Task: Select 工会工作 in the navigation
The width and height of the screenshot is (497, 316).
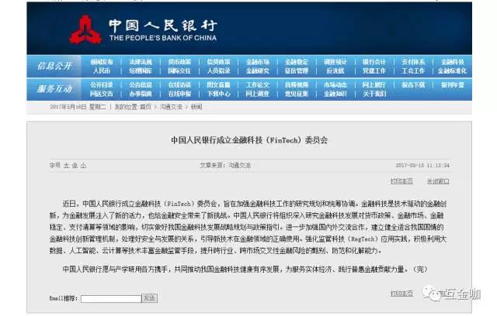Action: click(413, 71)
